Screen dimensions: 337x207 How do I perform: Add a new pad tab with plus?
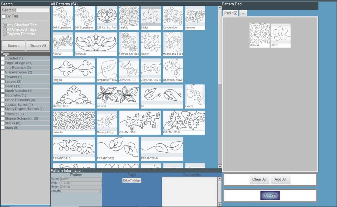coord(243,13)
